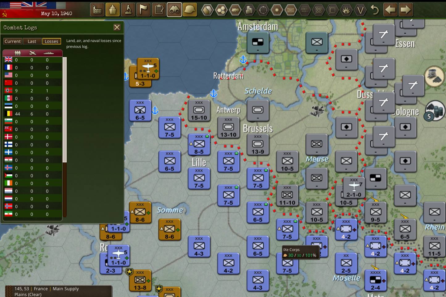The width and height of the screenshot is (446, 297).
Task: Click the V-shaped hexagon toolbar button
Action: 360,10
